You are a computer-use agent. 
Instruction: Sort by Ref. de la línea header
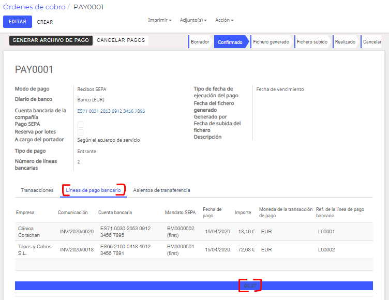(340, 213)
